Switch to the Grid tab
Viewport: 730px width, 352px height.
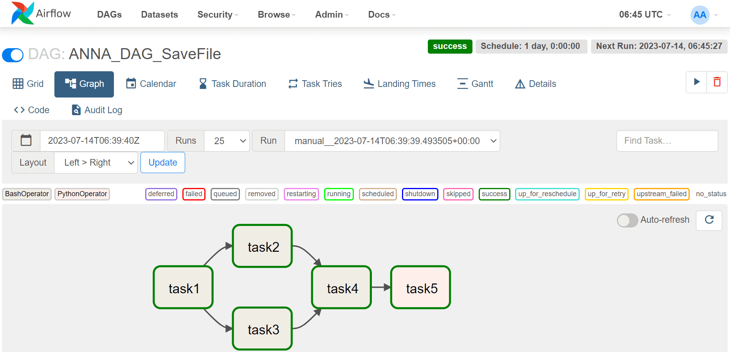click(x=28, y=84)
